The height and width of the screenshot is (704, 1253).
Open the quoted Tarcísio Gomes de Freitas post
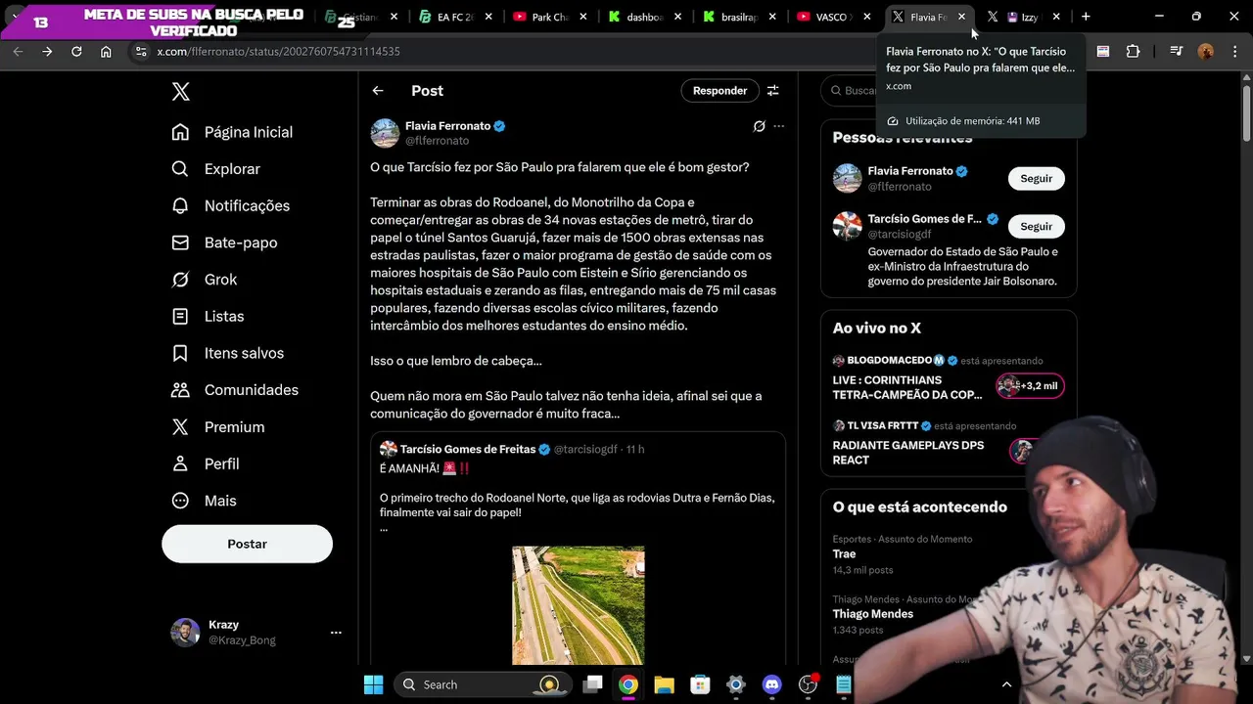tap(579, 550)
